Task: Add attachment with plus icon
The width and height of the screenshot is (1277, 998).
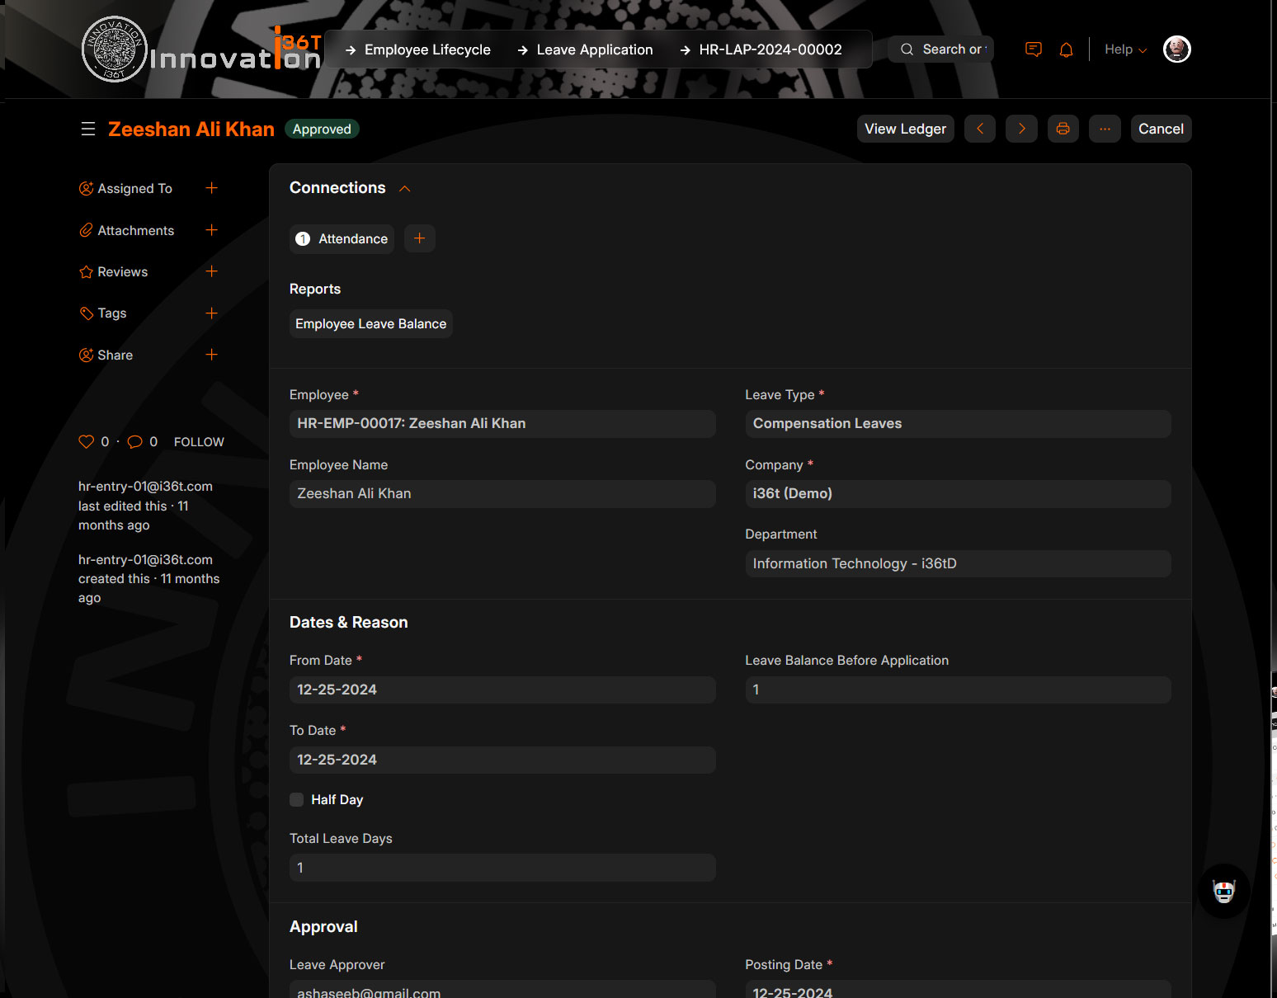Action: tap(211, 230)
